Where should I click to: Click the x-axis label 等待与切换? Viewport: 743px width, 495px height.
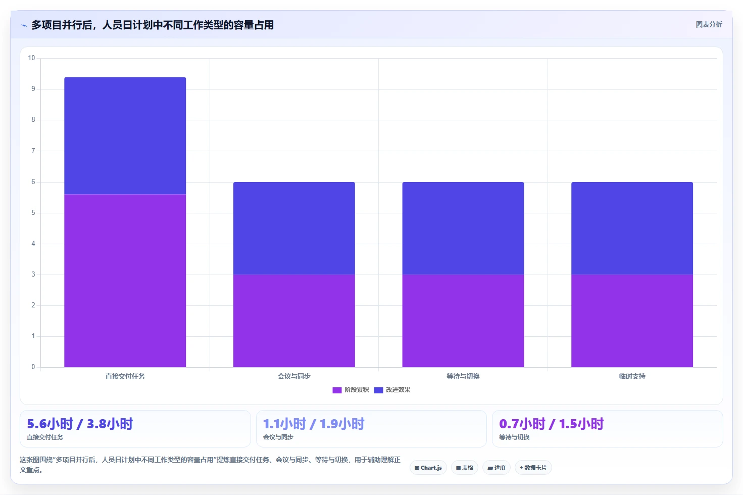click(463, 376)
